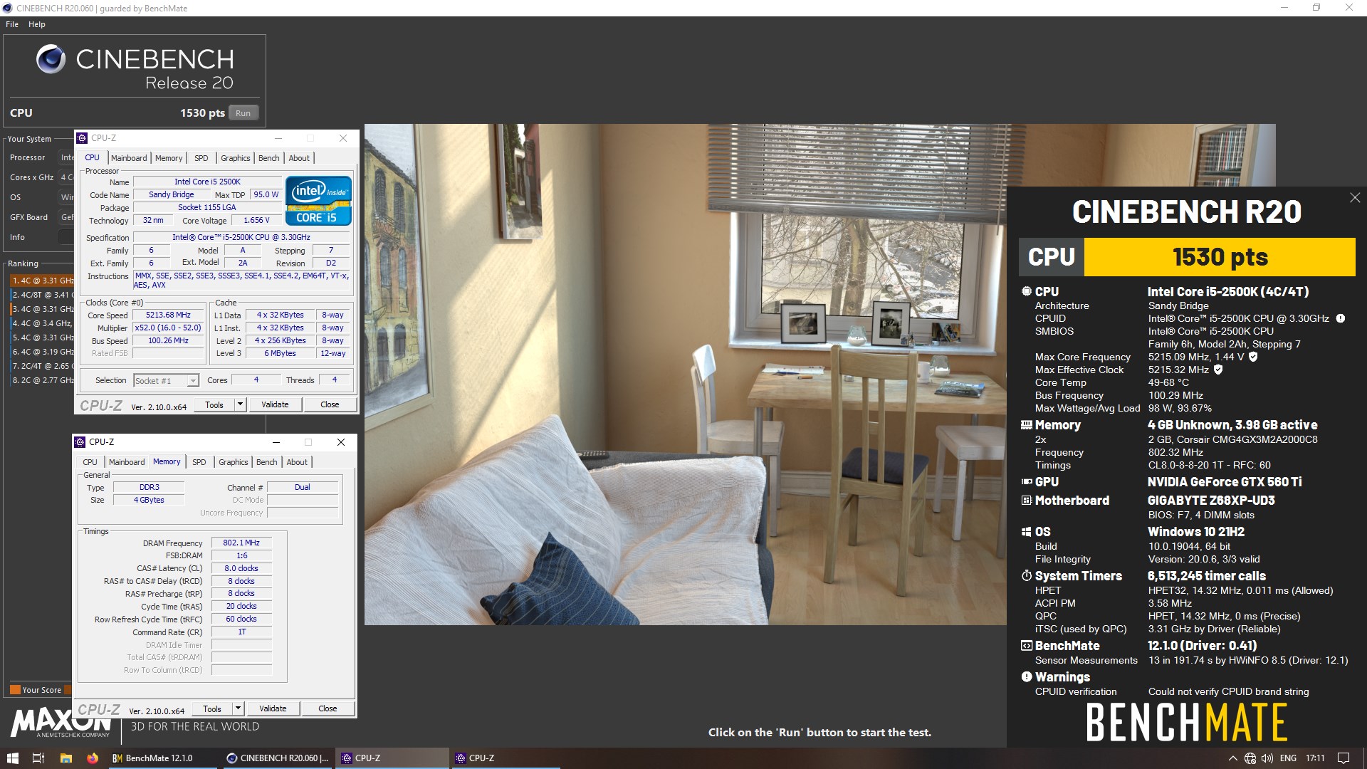The width and height of the screenshot is (1367, 769).
Task: Open Tools dropdown arrow in upper CPU-Z
Action: [240, 404]
